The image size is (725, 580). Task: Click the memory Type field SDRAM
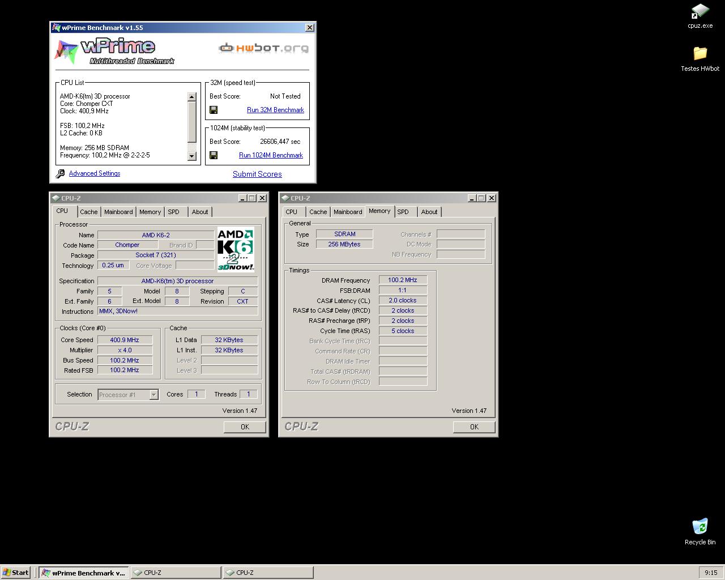click(x=344, y=234)
